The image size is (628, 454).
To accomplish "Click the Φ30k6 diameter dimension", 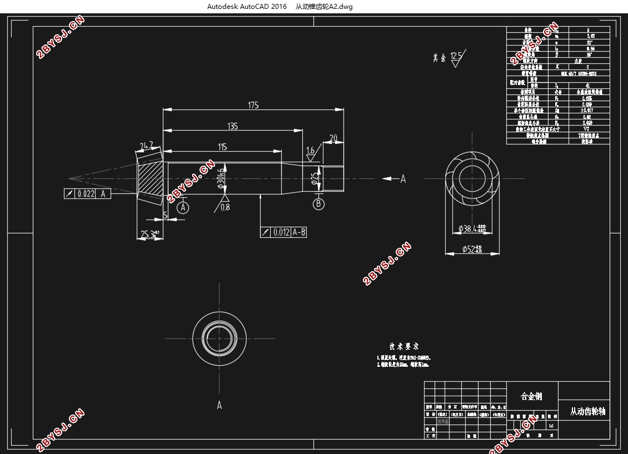I will pyautogui.click(x=220, y=178).
